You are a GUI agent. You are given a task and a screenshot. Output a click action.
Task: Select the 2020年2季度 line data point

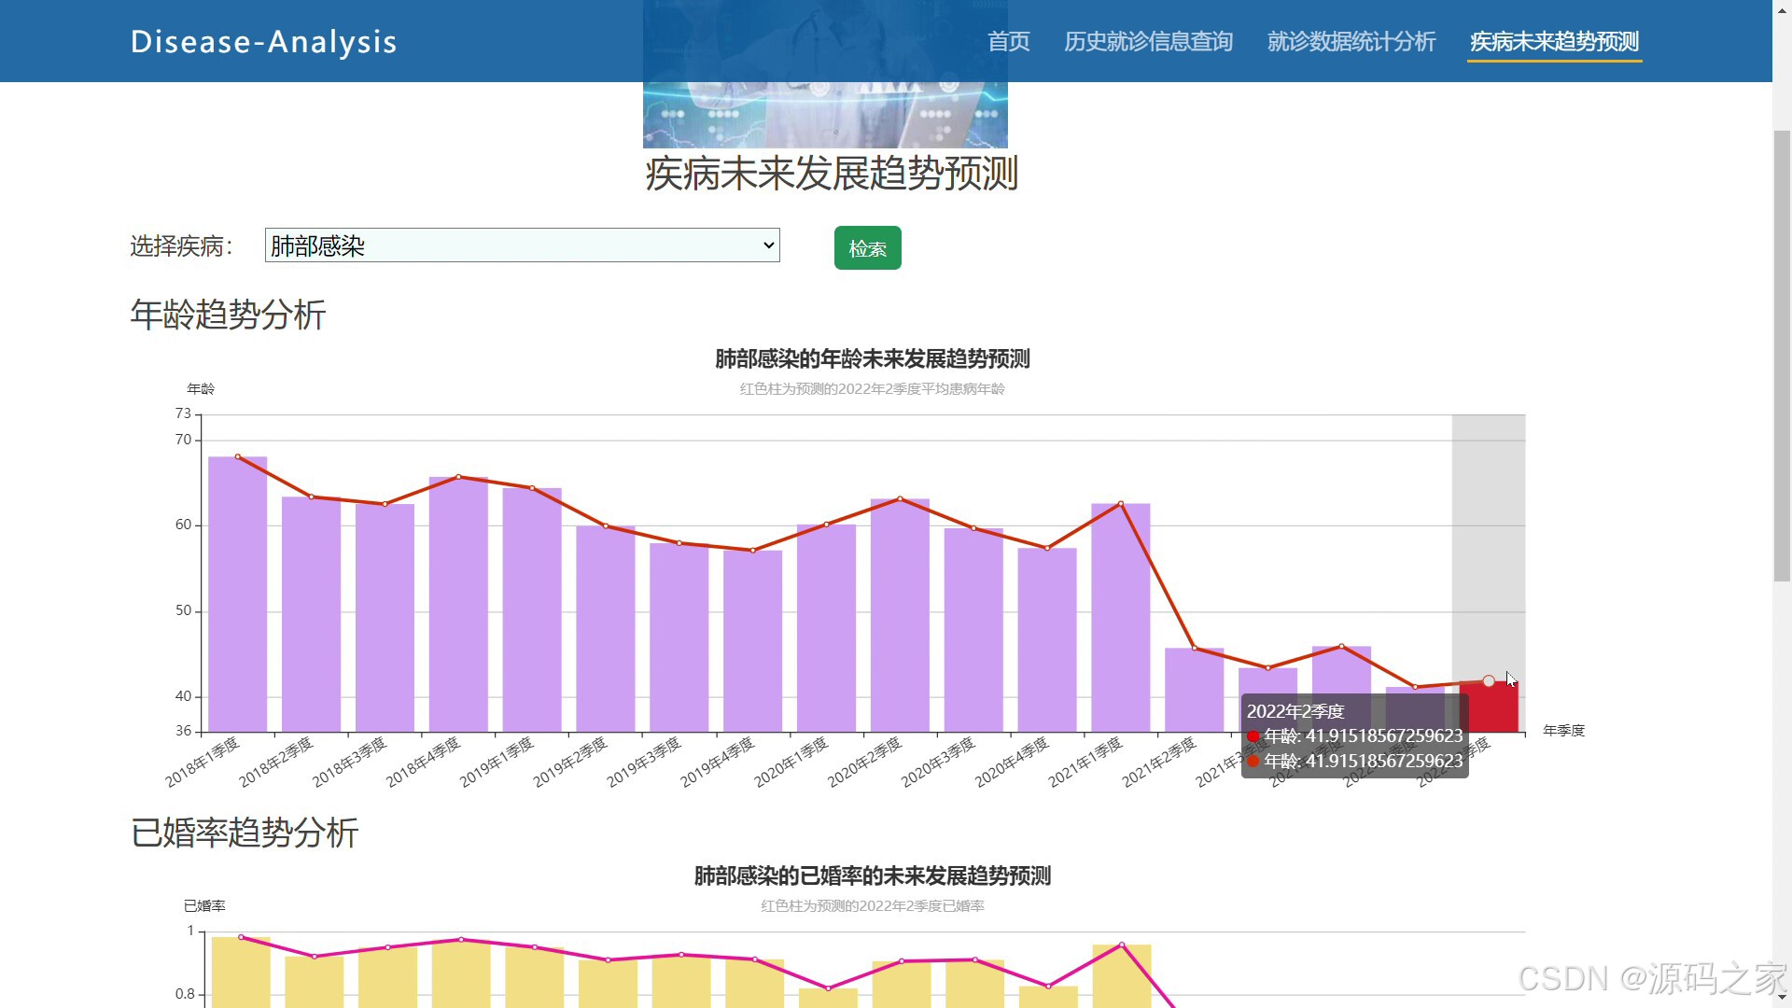(900, 498)
